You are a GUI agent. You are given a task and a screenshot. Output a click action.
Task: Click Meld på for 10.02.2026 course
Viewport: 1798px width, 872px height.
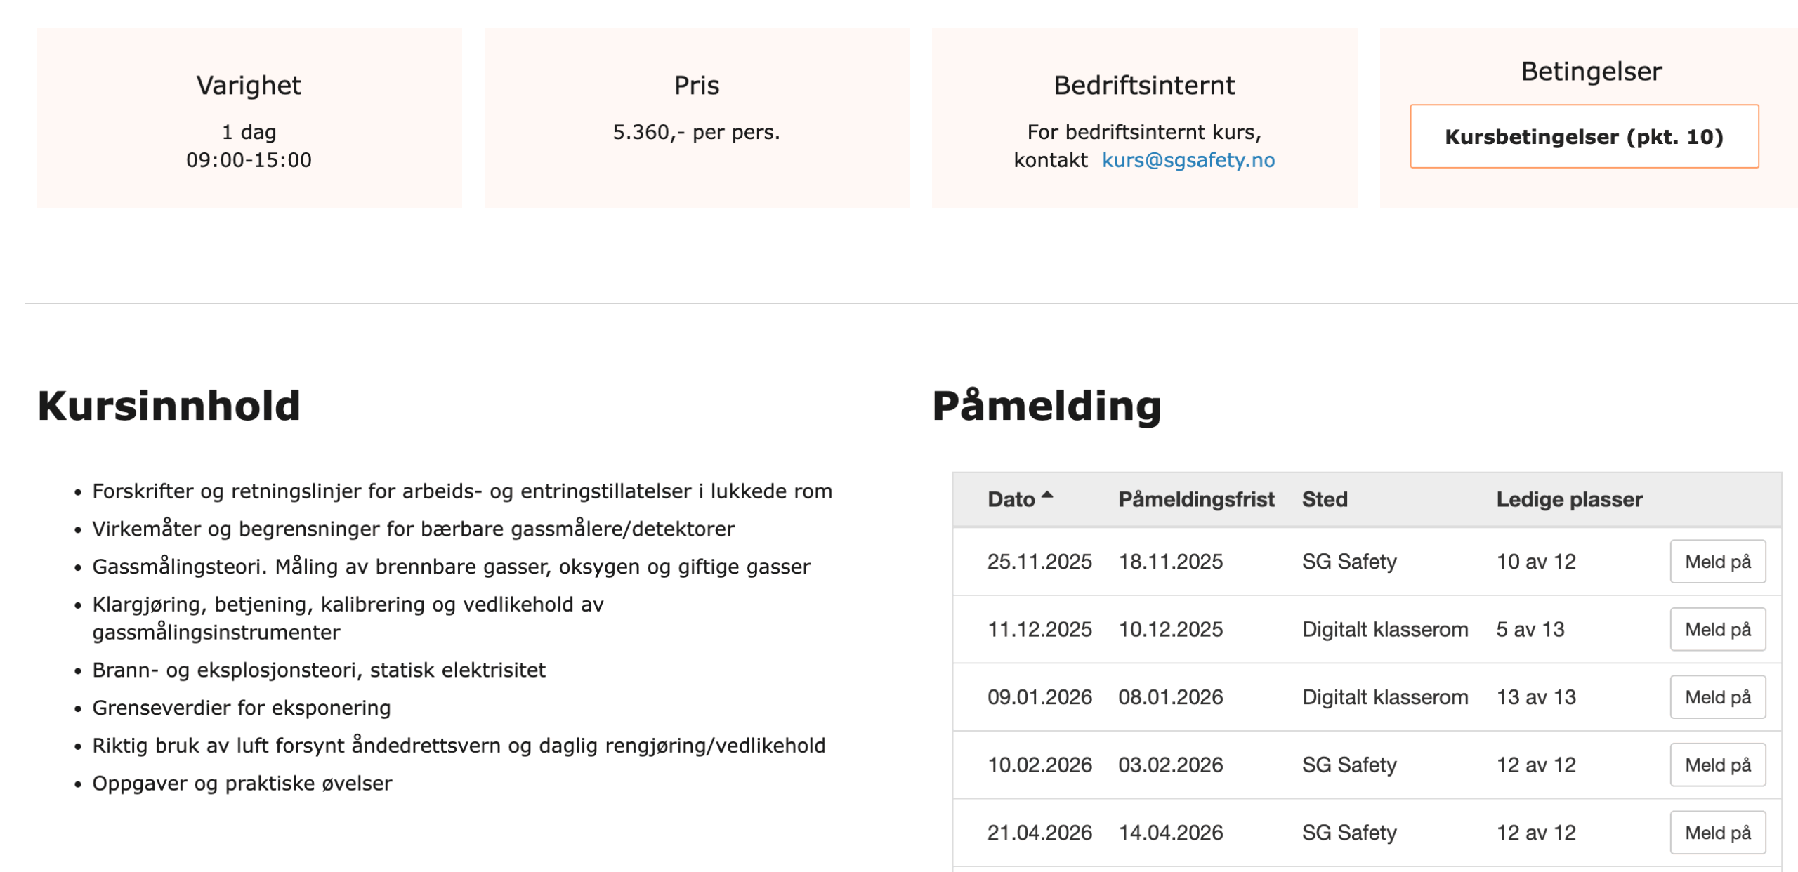click(1717, 765)
